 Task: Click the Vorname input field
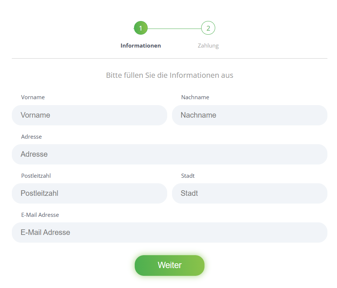[89, 115]
